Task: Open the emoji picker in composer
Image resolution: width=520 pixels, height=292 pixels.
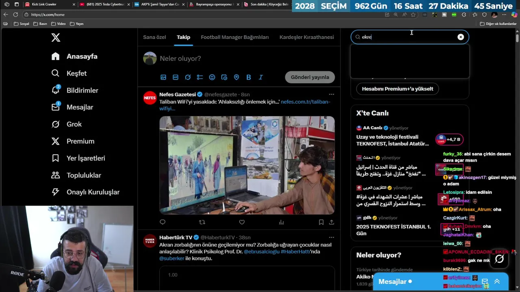Action: pos(212,77)
